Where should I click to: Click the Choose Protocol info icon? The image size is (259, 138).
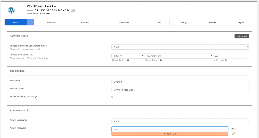click(128, 60)
